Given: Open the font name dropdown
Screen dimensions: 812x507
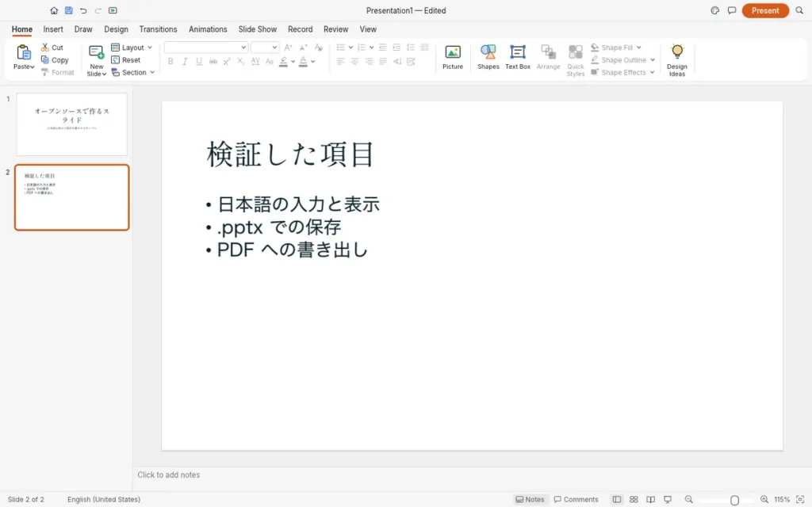Looking at the screenshot, I should tap(243, 48).
